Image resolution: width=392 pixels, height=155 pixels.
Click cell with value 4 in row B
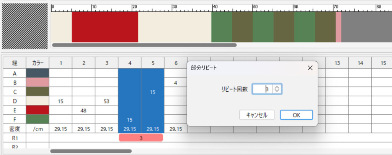click(x=175, y=82)
